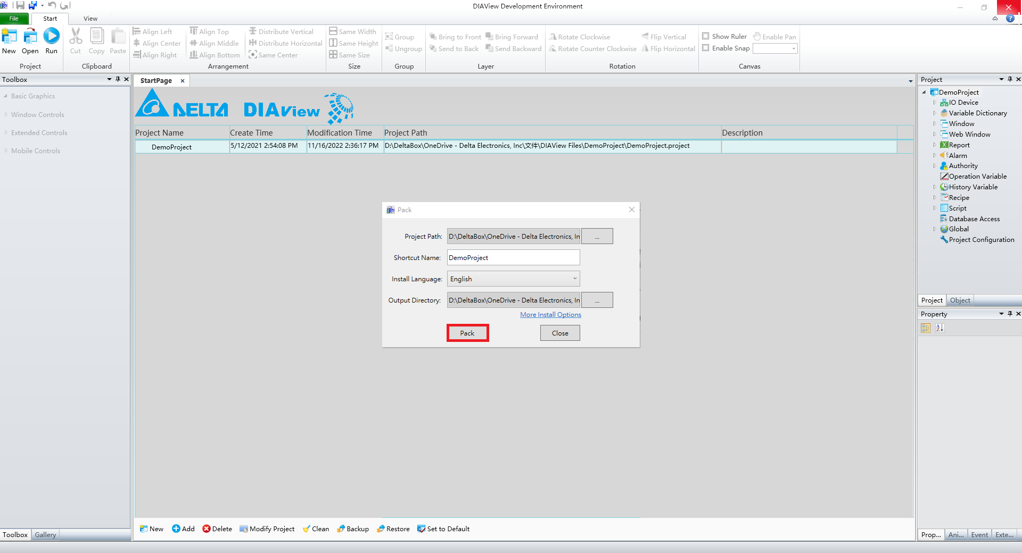1022x553 pixels.
Task: Open the Enable Snap value dropdown
Action: [x=794, y=48]
